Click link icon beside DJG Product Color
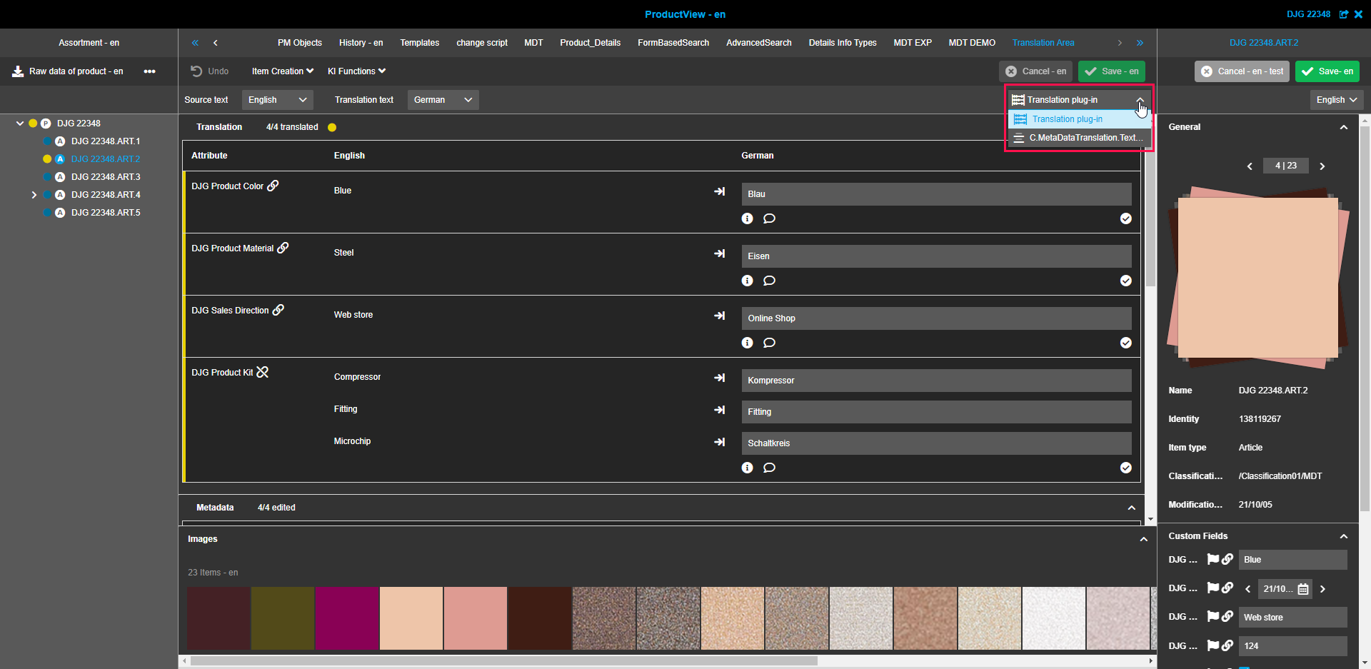 pyautogui.click(x=273, y=186)
